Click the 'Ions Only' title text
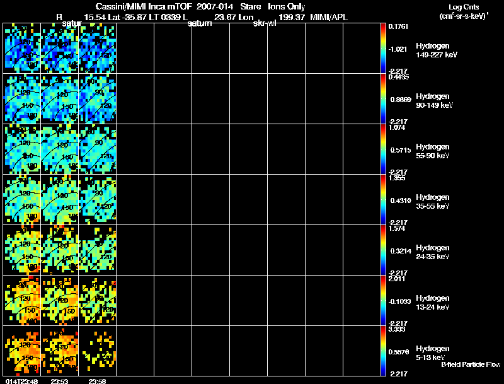 pos(286,7)
